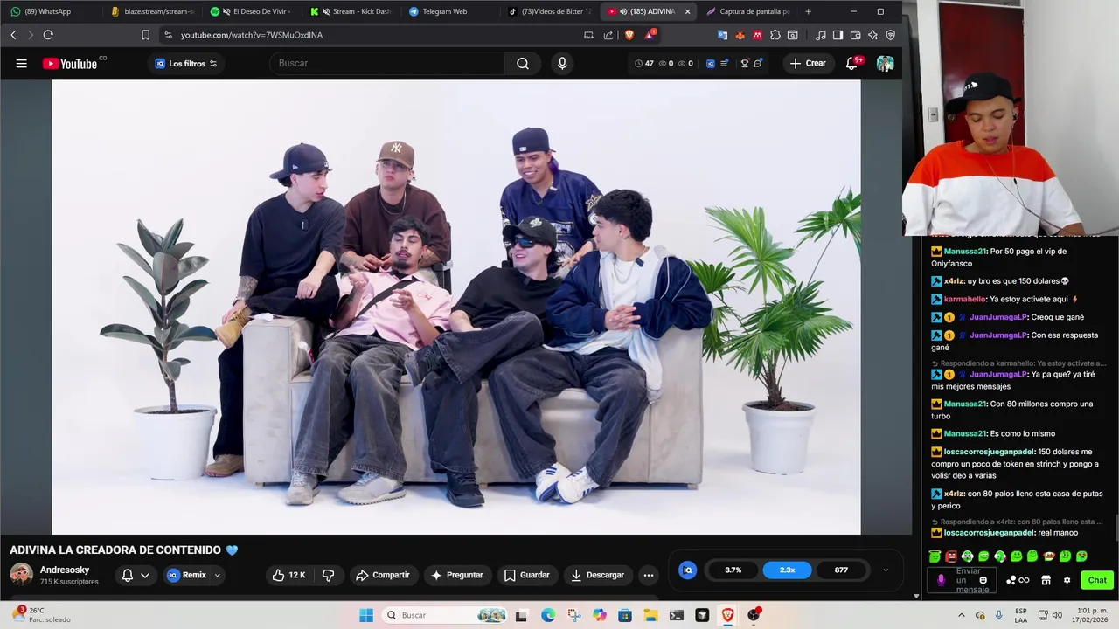
Task: Start voice search with the microphone icon
Action: click(562, 63)
